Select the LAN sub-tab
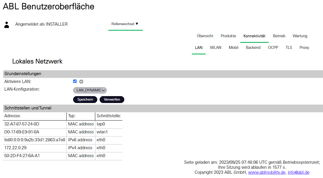Viewport: 323px width, 178px height. pyautogui.click(x=199, y=48)
